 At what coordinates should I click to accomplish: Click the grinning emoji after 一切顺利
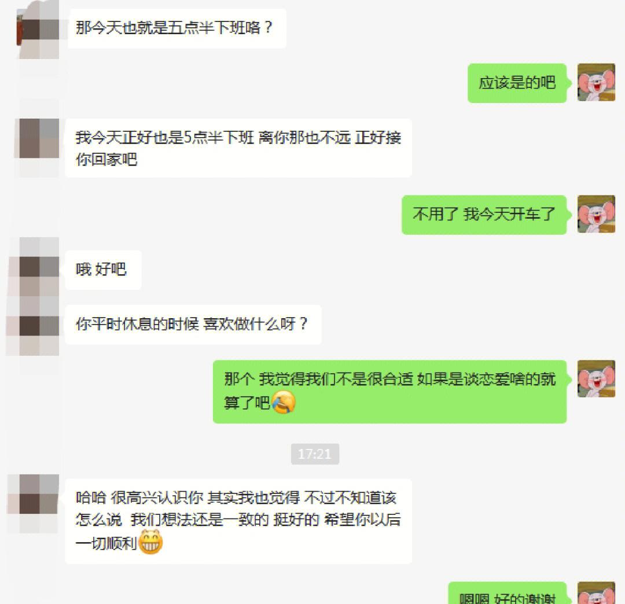click(x=150, y=542)
